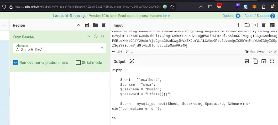Open About / Support link
Image resolution: width=278 pixels, height=125 pixels.
tap(256, 16)
